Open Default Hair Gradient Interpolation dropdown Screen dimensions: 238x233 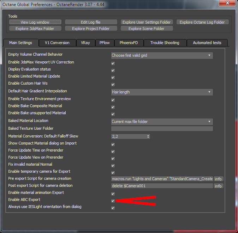pos(162,92)
